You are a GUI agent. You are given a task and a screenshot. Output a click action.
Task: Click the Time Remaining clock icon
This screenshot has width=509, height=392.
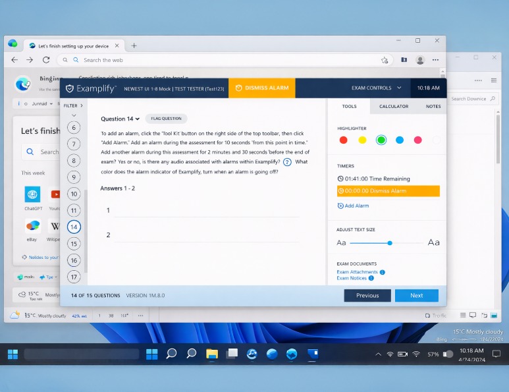(x=340, y=179)
